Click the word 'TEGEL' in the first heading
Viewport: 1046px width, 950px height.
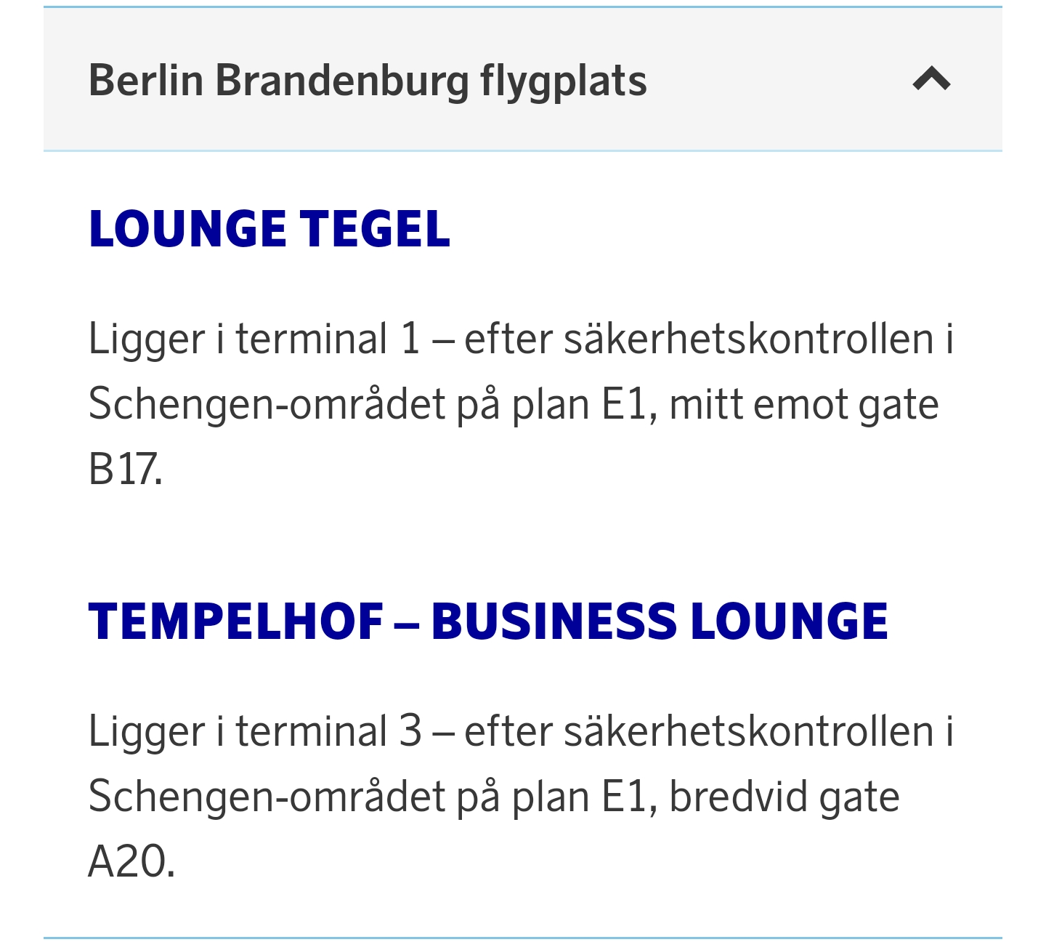point(375,229)
